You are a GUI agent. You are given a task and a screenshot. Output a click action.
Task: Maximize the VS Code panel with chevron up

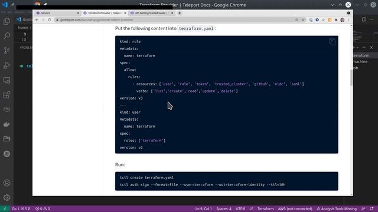[x=364, y=48]
